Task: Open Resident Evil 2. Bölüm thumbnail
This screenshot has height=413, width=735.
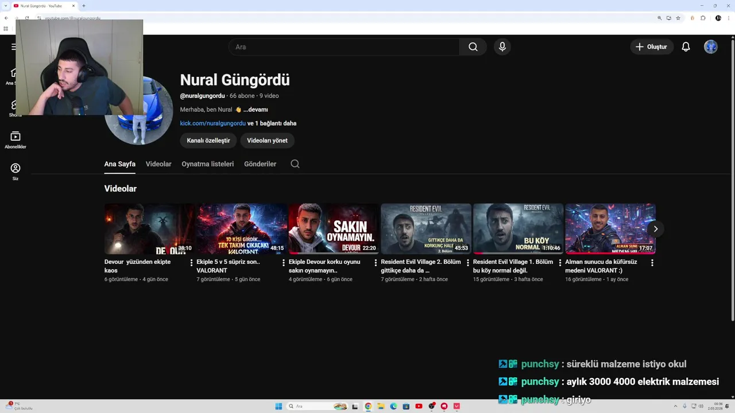Action: point(426,229)
